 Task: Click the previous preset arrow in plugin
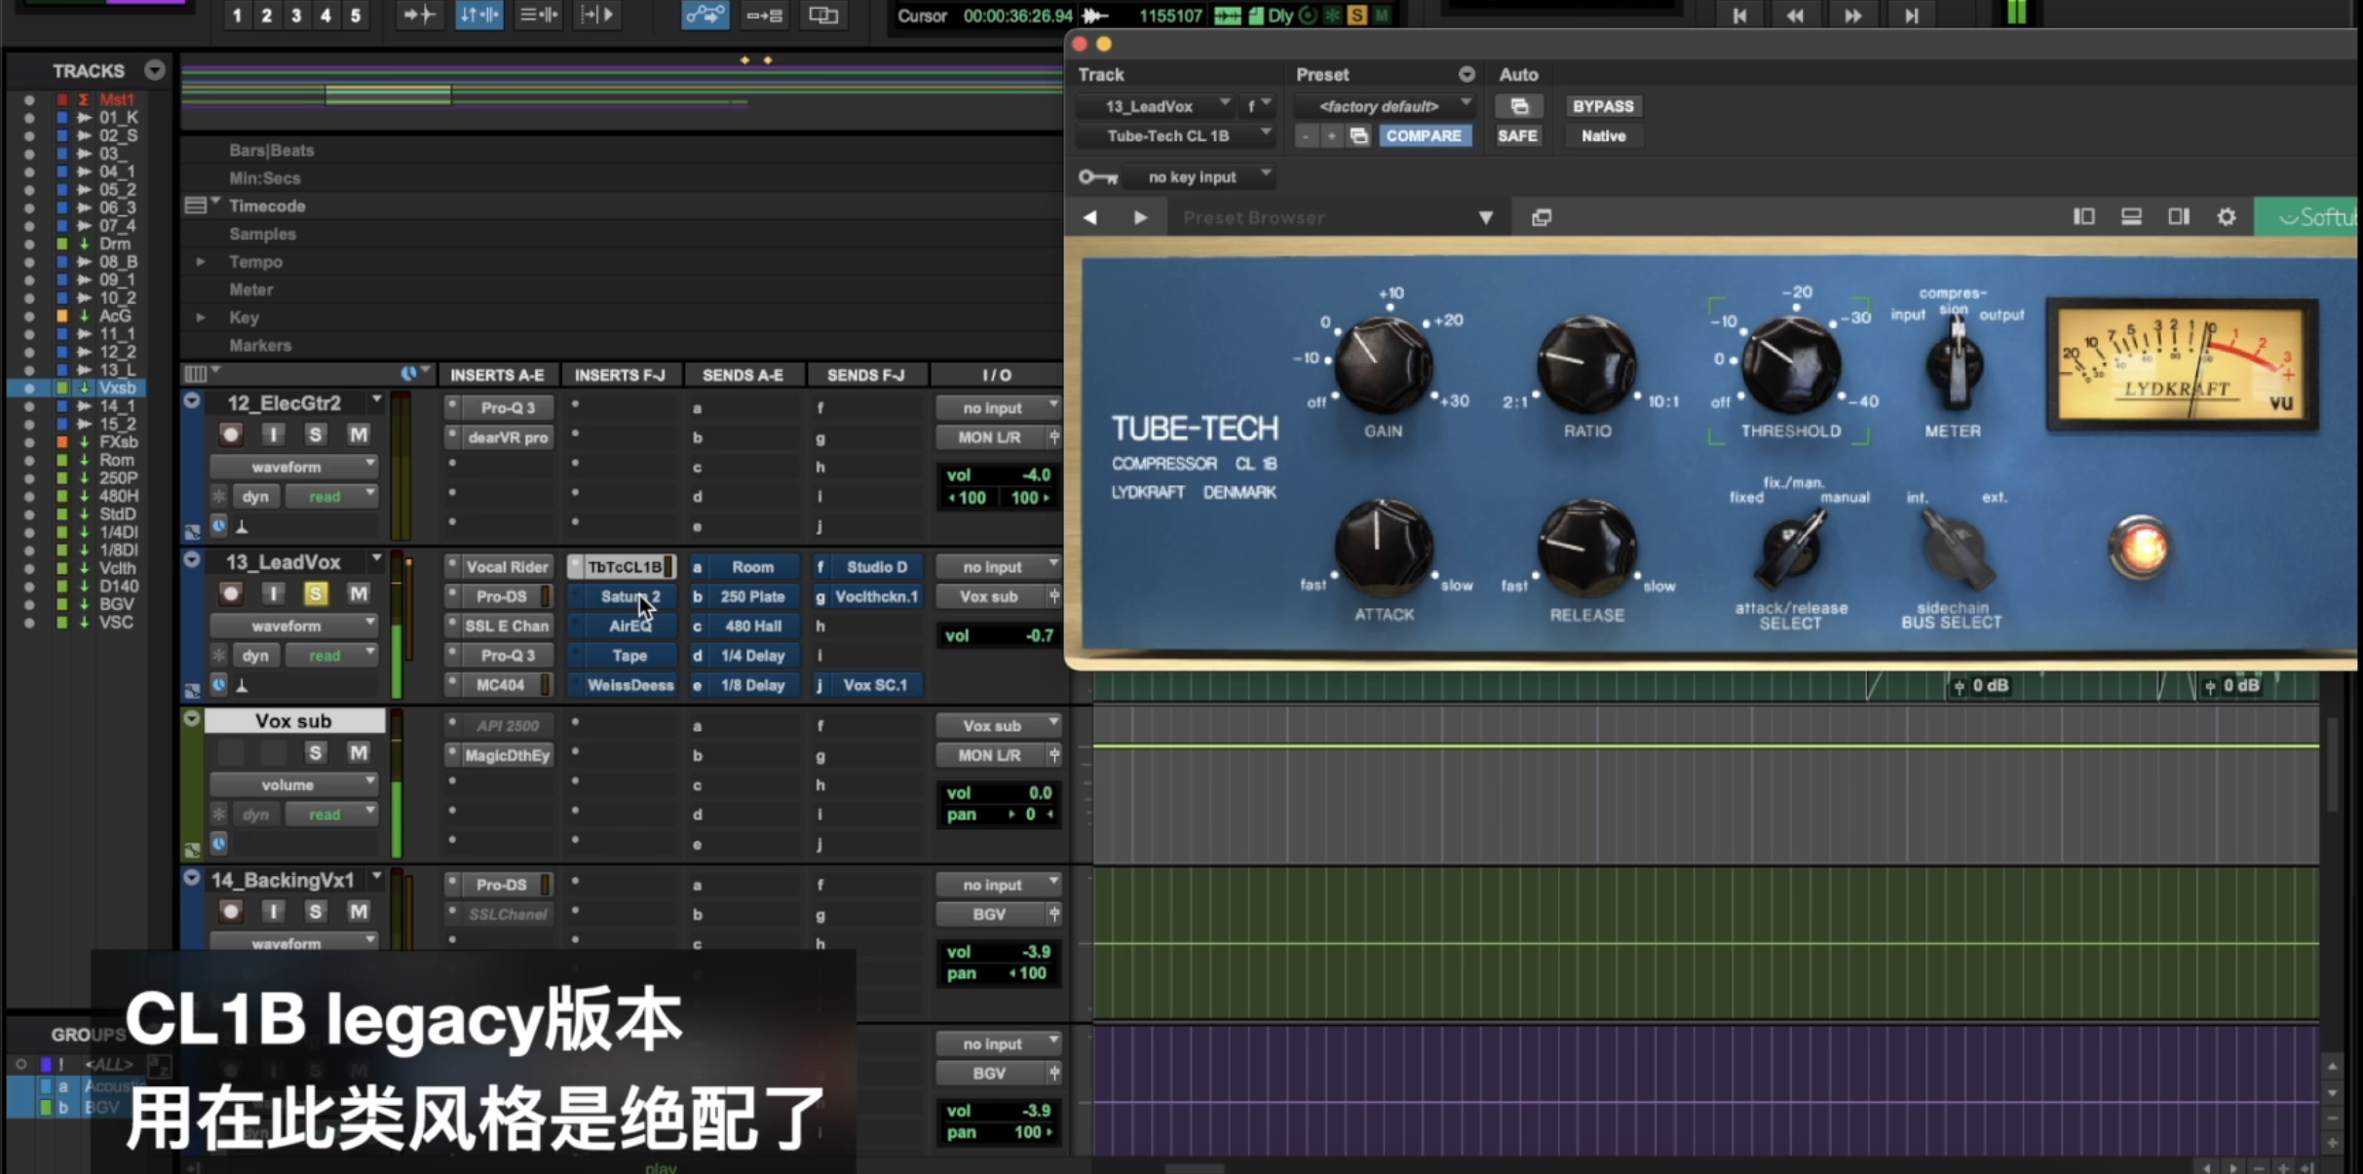pos(1090,217)
